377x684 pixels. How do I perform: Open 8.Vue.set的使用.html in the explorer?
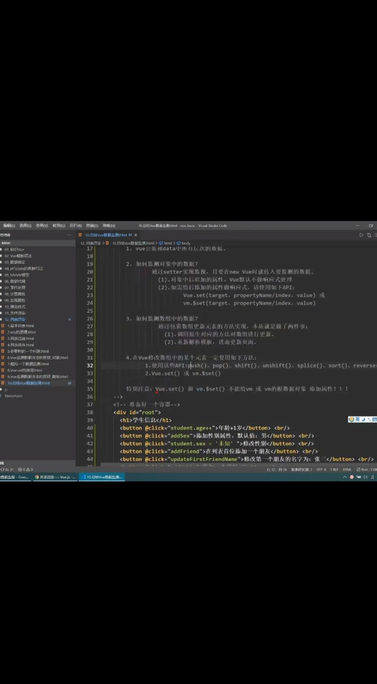pos(25,370)
